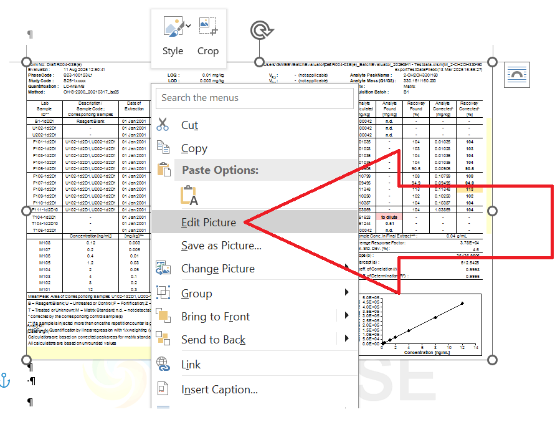555x422 pixels.
Task: Click the Change Picture icon
Action: pyautogui.click(x=163, y=269)
